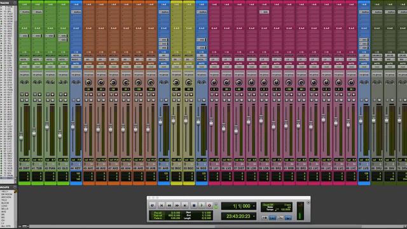
Task: Toggle Post-roll in the Transport window
Action: 158,216
